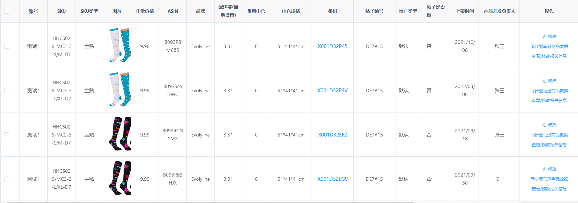Sync Amazon product data for X001D32P45 row
578x203 pixels.
(x=549, y=47)
